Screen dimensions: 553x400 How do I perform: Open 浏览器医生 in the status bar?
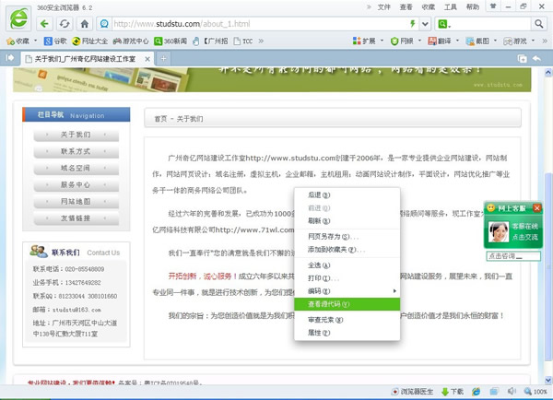pos(411,391)
